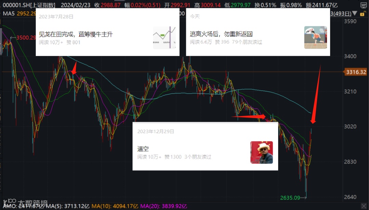Click the line chart thumbnail image

[x=164, y=38]
